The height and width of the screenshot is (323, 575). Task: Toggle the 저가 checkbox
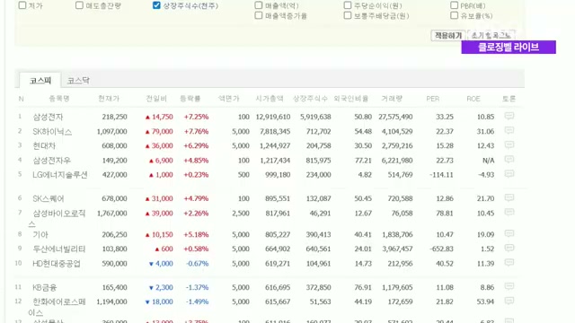coord(22,5)
